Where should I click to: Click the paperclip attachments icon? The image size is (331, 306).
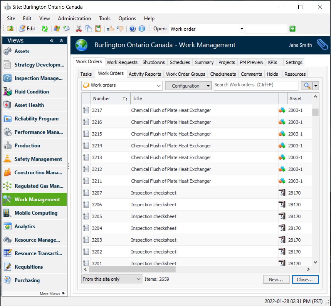(322, 45)
